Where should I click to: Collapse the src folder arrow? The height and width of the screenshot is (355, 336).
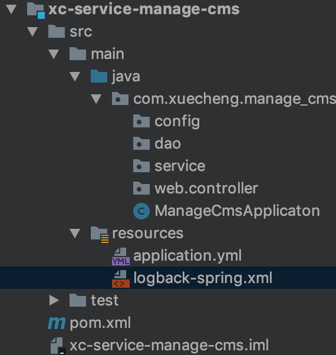(32, 32)
